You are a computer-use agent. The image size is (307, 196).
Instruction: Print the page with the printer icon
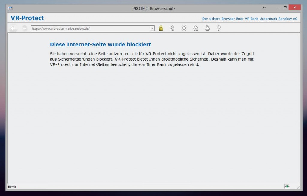[x=207, y=28]
